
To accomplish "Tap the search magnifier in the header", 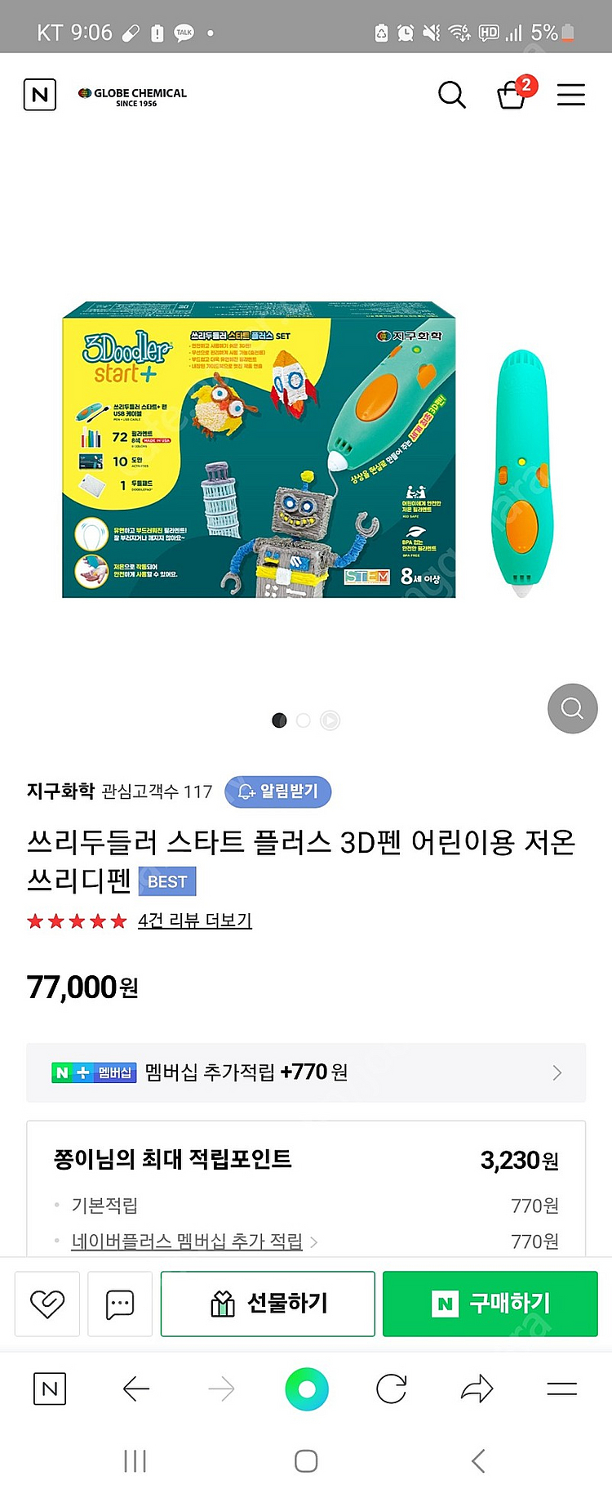I will click(x=451, y=95).
